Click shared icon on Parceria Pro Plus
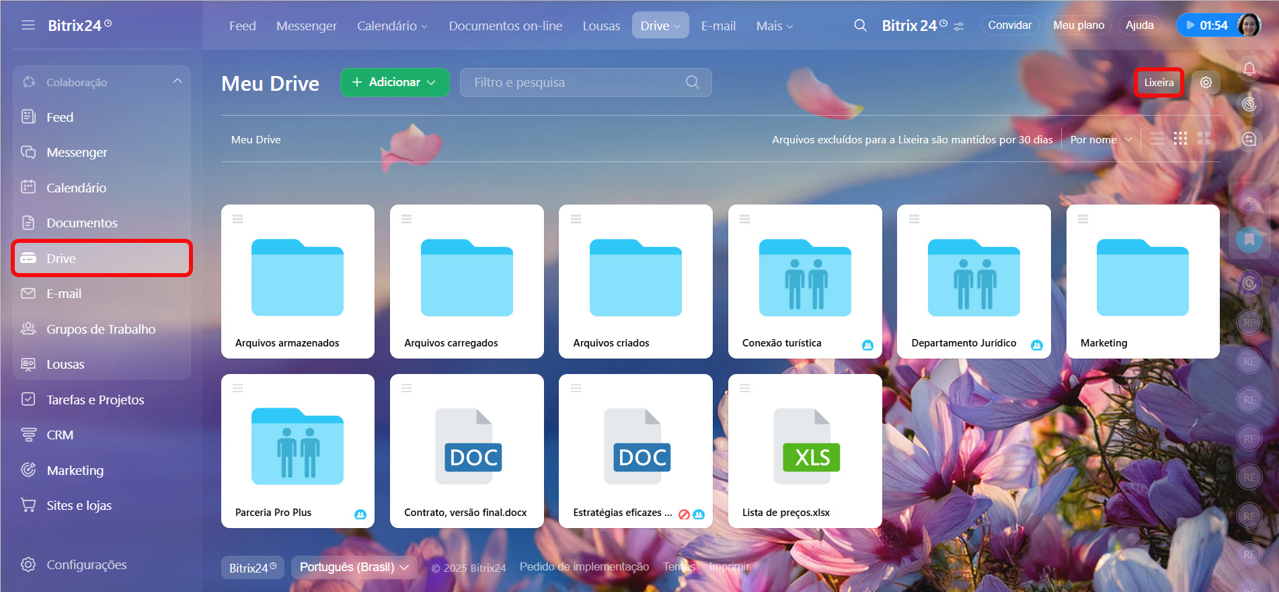This screenshot has height=592, width=1279. 360,514
